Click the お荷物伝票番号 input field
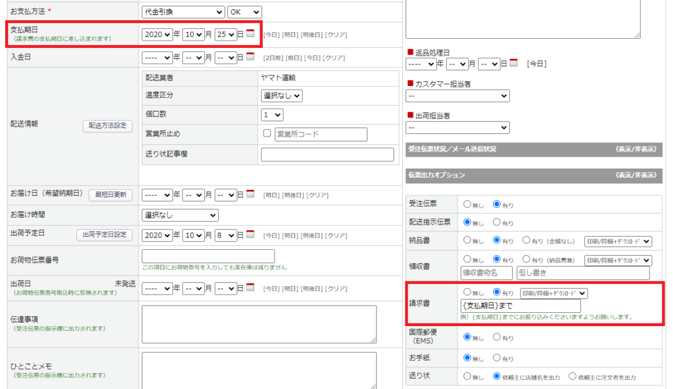The height and width of the screenshot is (389, 673). click(208, 256)
